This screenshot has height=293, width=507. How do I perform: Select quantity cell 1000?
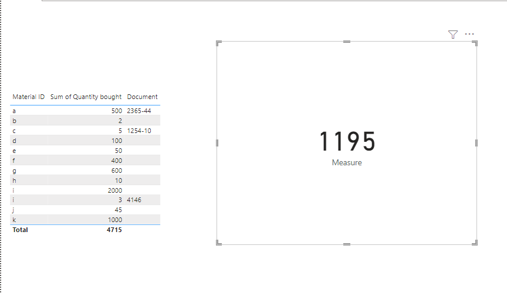pyautogui.click(x=115, y=220)
